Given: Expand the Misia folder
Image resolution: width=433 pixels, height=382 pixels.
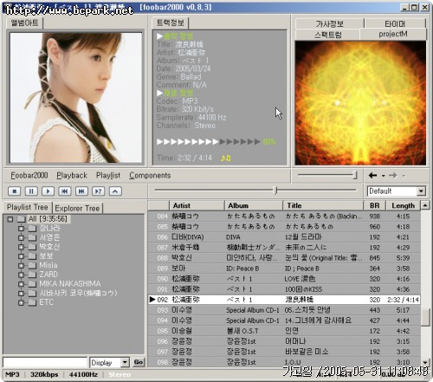Looking at the screenshot, I should 21,265.
